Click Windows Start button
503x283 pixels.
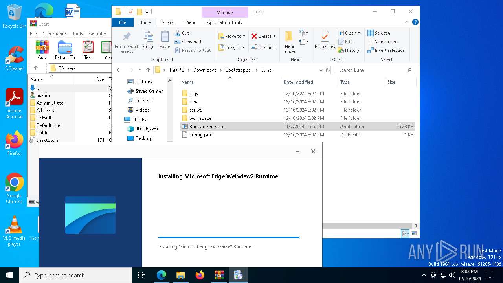[9, 275]
